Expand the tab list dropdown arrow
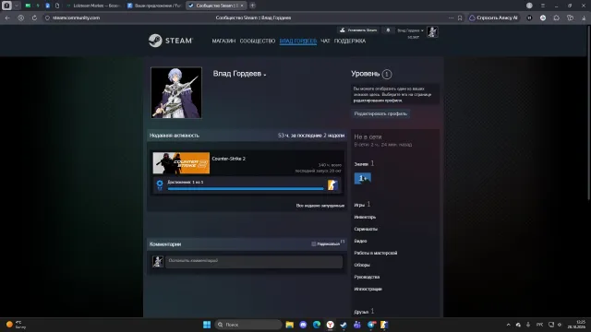591x332 pixels. pos(17,6)
